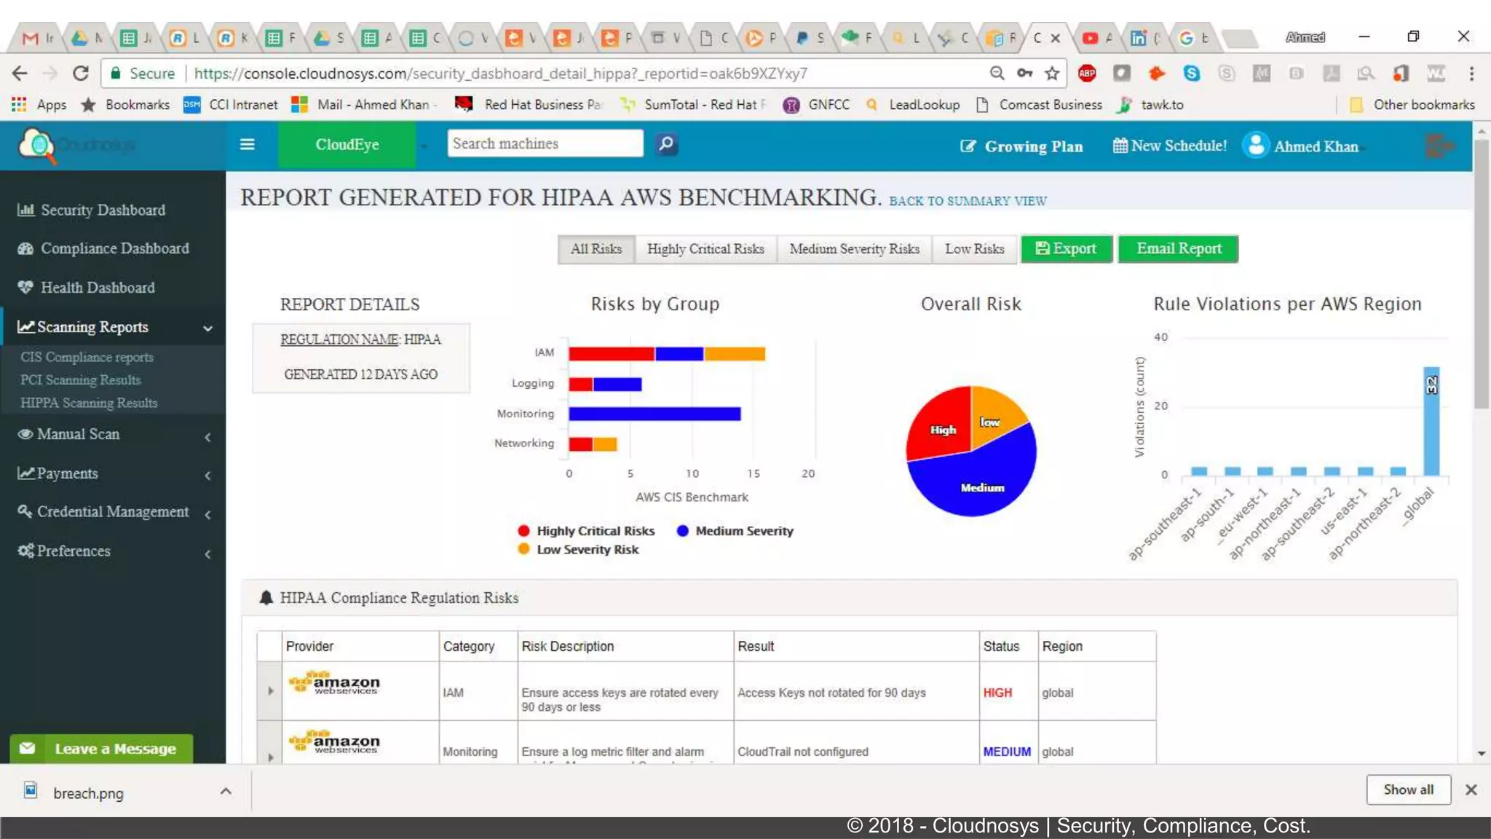Expand the Payments submenu arrow
1491x839 pixels.
pos(208,476)
